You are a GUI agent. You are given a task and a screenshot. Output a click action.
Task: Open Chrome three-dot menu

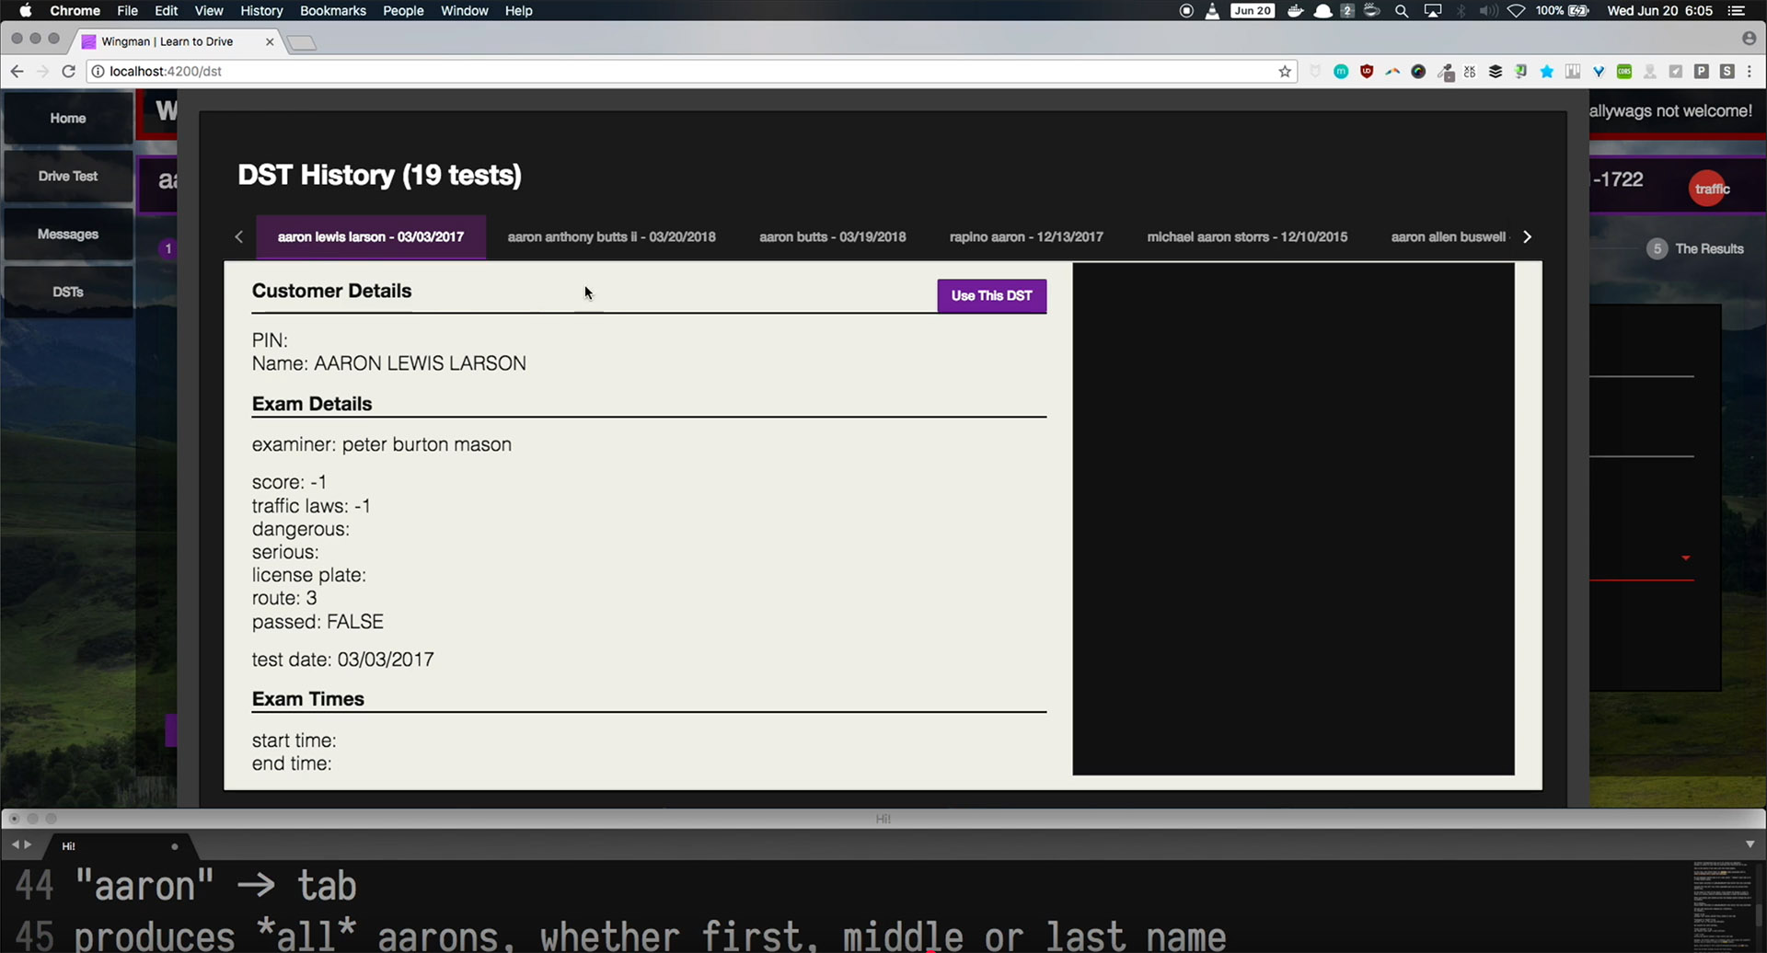click(1750, 72)
